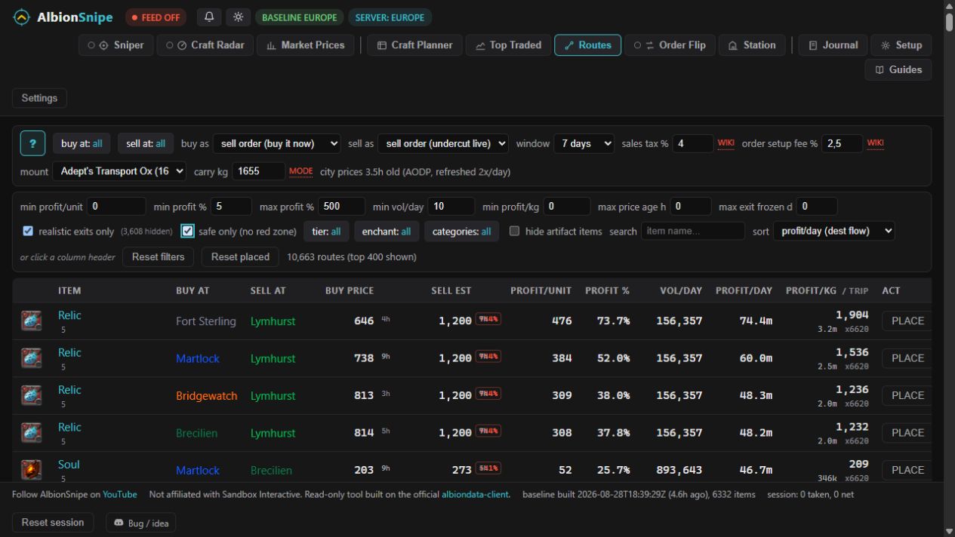Toggle the Order Flip tab
The height and width of the screenshot is (537, 955).
(670, 45)
